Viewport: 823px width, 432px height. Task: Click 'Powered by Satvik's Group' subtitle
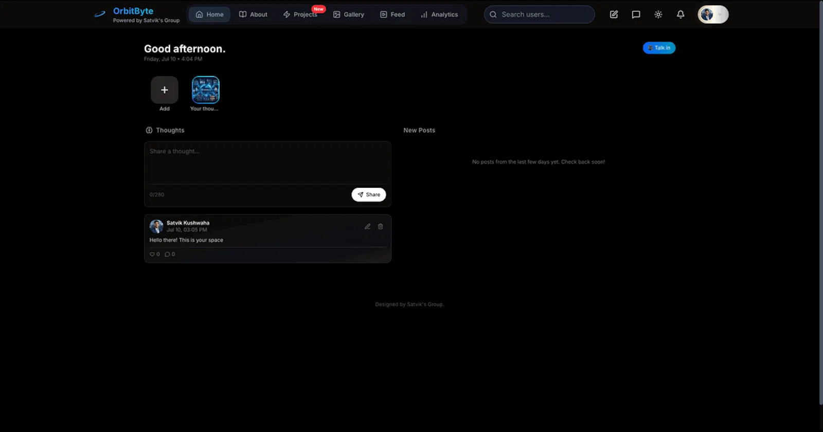pyautogui.click(x=146, y=21)
